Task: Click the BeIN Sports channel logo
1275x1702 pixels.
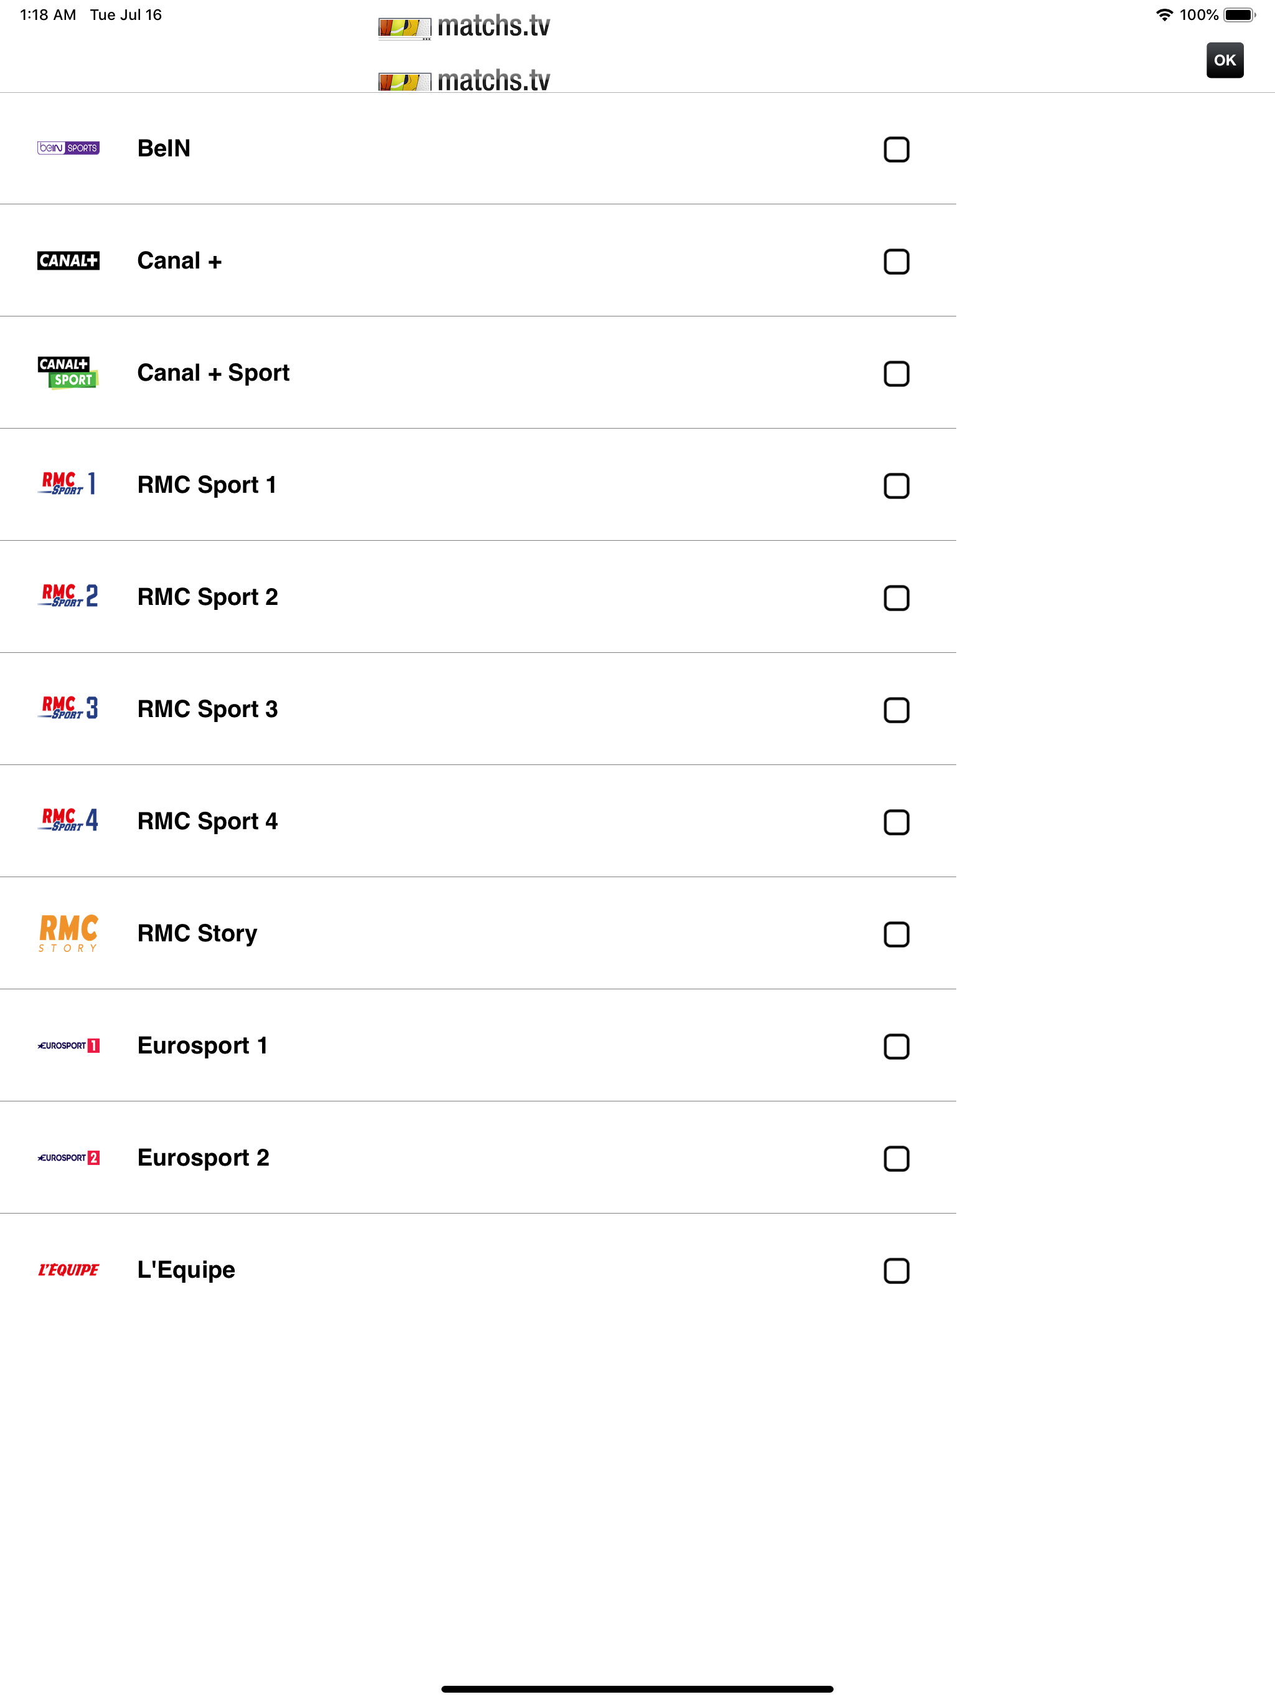Action: pos(68,148)
